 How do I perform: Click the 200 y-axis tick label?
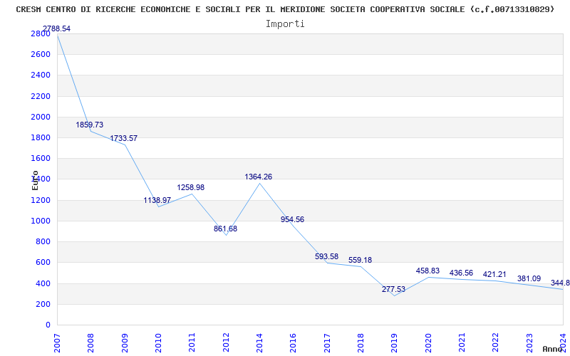[x=44, y=304]
